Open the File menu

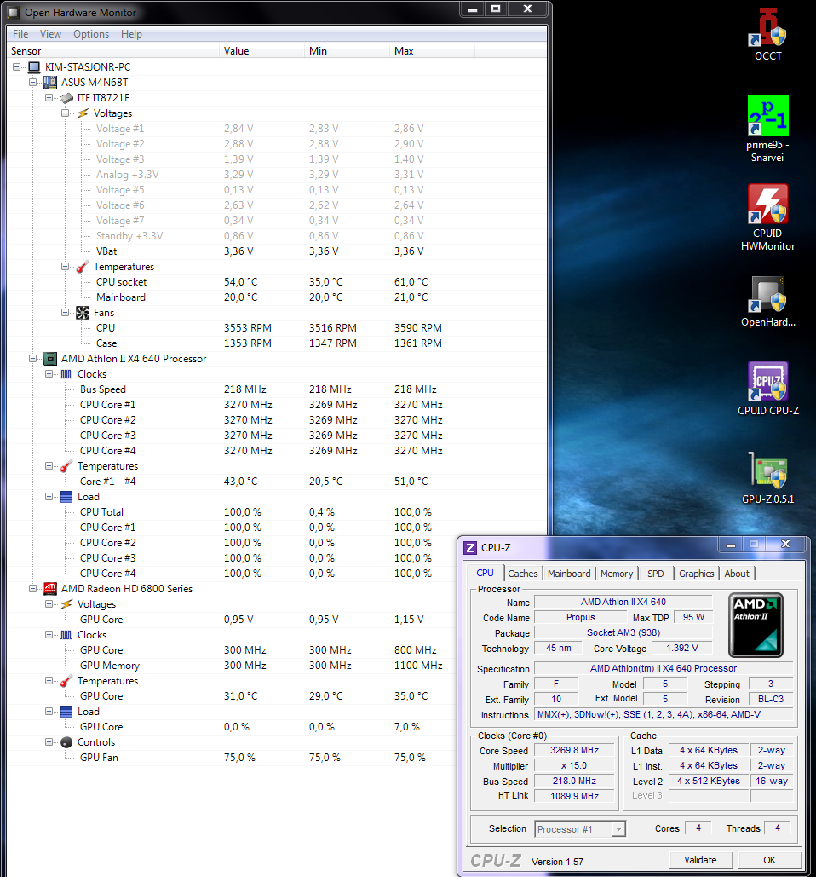coord(20,34)
